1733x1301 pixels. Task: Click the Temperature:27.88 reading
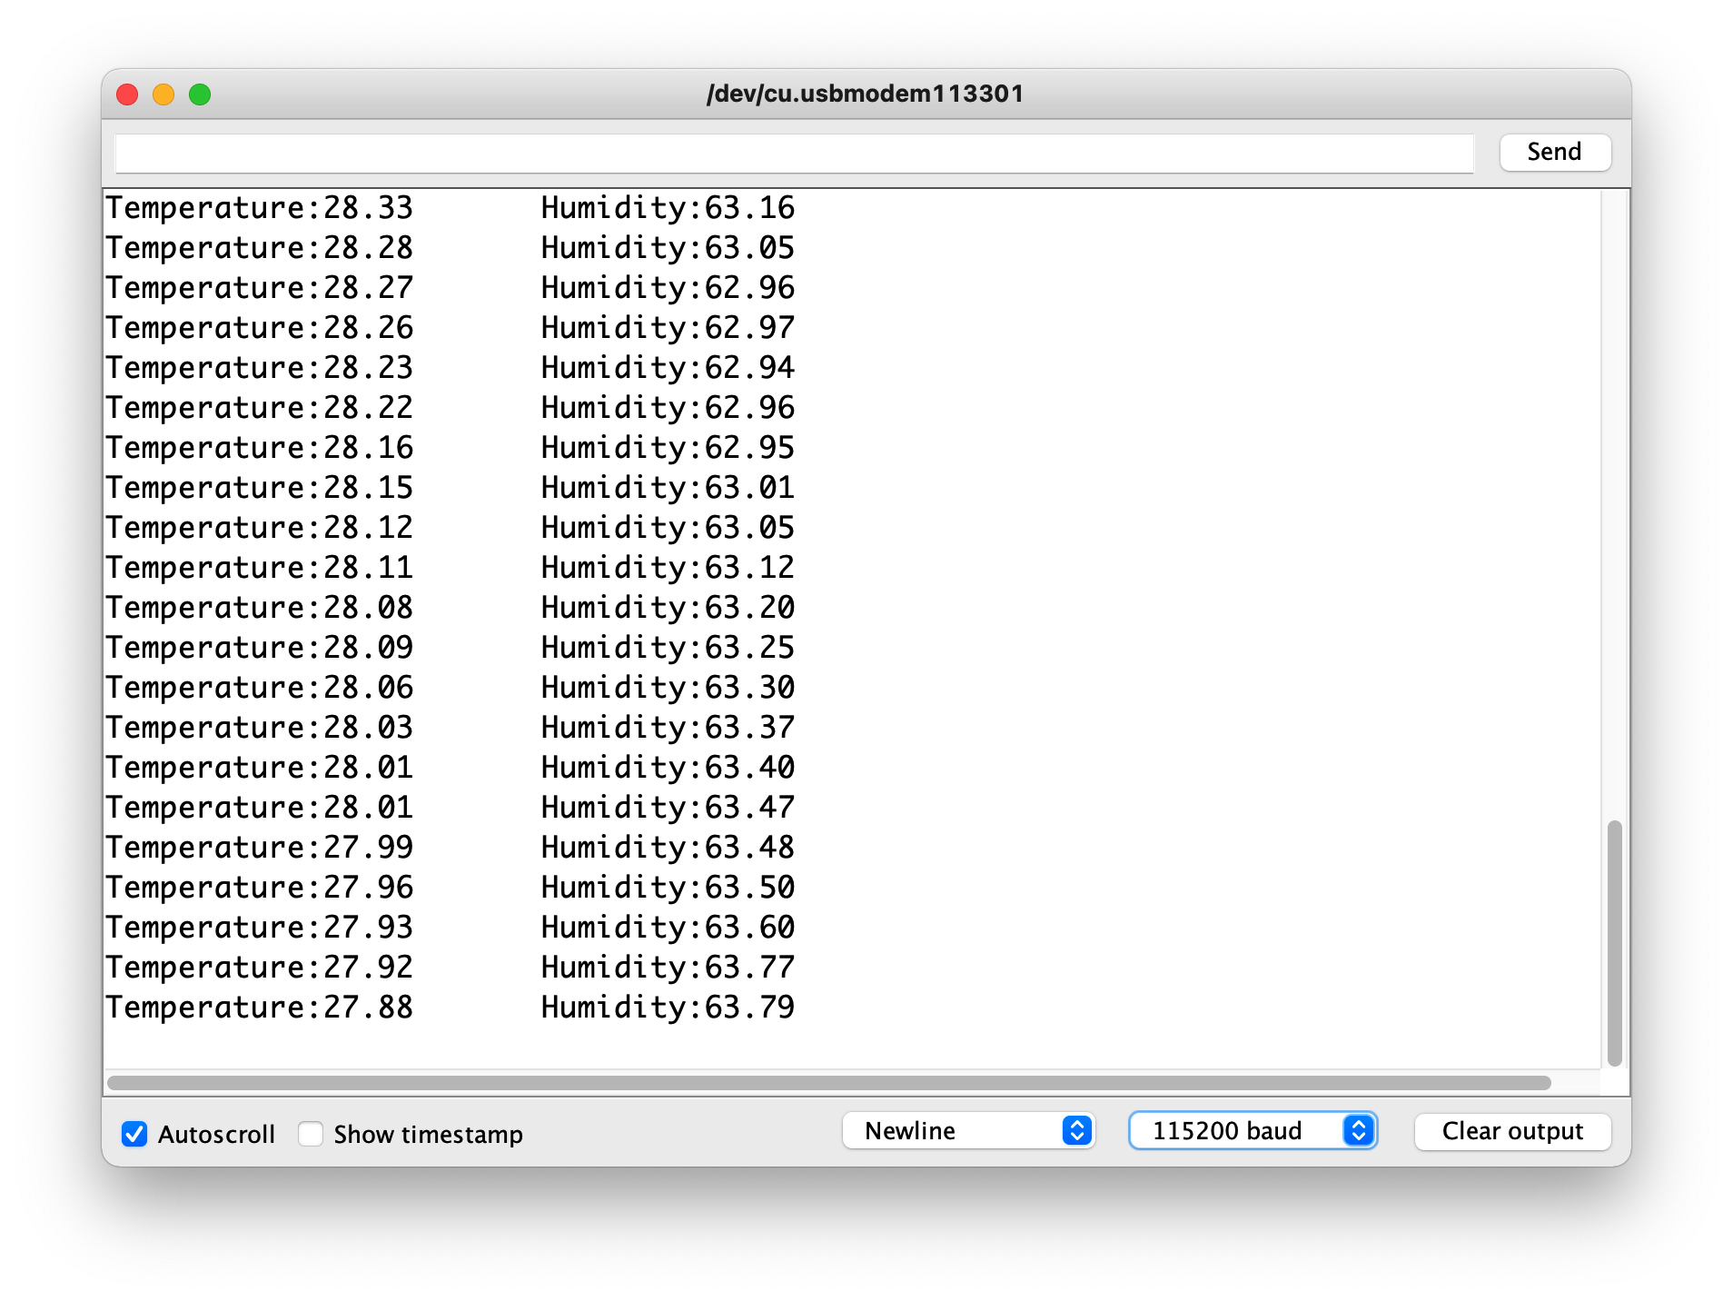pos(260,1008)
